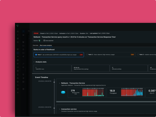The width and height of the screenshot is (156, 117).
Task: Click the share icon in secondary sidebar
Action: [x=23, y=78]
